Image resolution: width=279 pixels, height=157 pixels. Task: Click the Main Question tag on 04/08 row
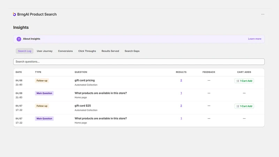44,93
